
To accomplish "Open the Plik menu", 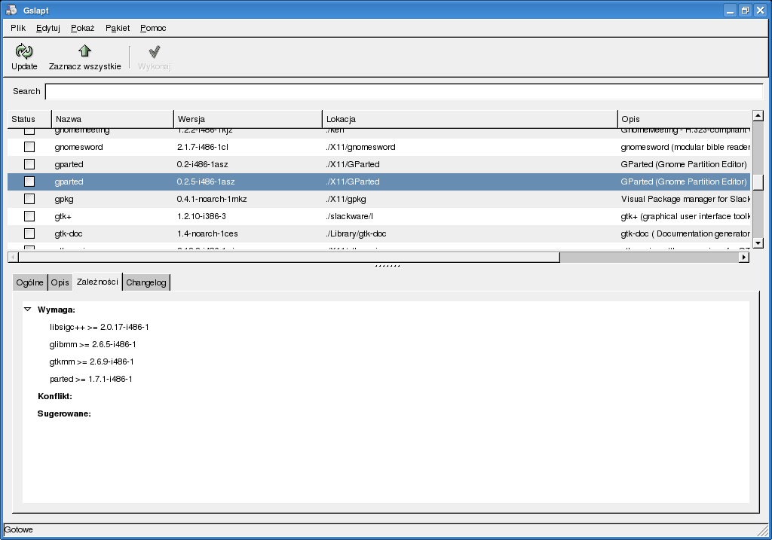I will pyautogui.click(x=18, y=28).
